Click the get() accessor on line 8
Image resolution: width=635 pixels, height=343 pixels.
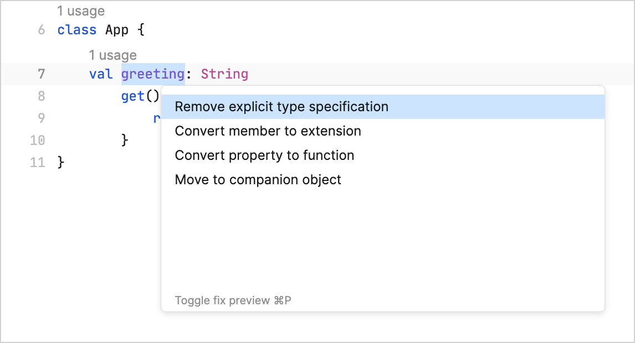pyautogui.click(x=139, y=96)
